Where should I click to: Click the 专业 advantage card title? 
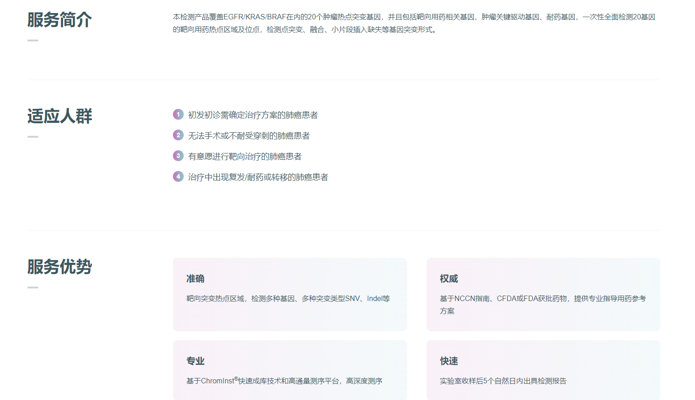pos(195,361)
